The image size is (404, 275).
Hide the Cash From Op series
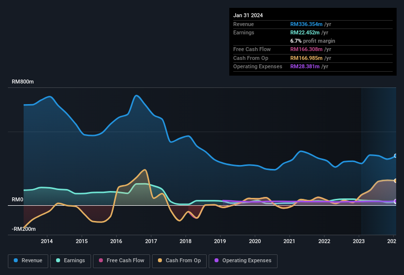pyautogui.click(x=179, y=260)
